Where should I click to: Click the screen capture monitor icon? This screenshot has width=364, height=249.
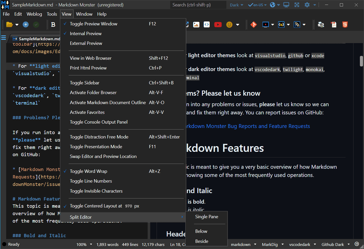tap(266, 25)
